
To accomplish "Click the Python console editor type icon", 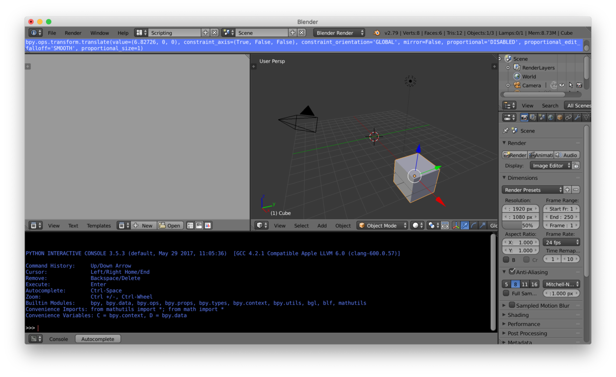I will click(x=35, y=339).
